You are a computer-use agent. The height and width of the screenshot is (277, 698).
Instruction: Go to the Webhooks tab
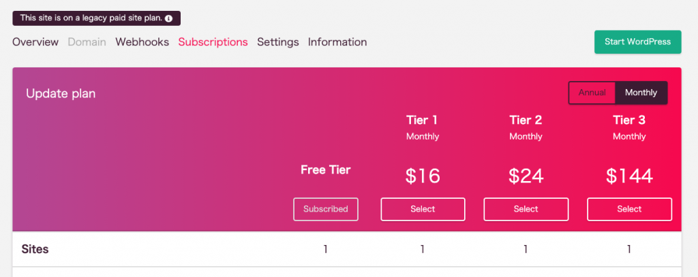coord(142,42)
